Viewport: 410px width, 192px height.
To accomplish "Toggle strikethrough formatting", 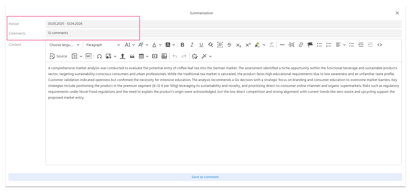I will 229,45.
